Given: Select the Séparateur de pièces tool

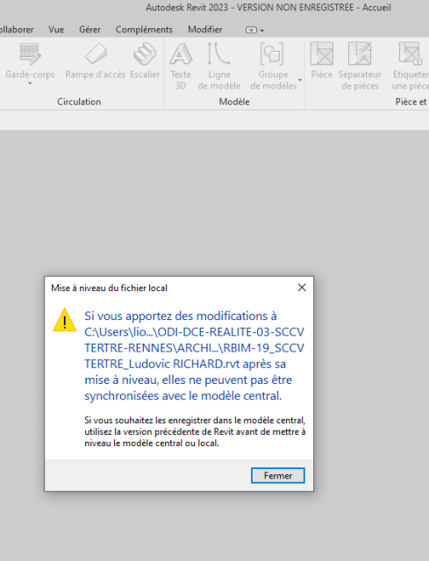Looking at the screenshot, I should (x=360, y=66).
